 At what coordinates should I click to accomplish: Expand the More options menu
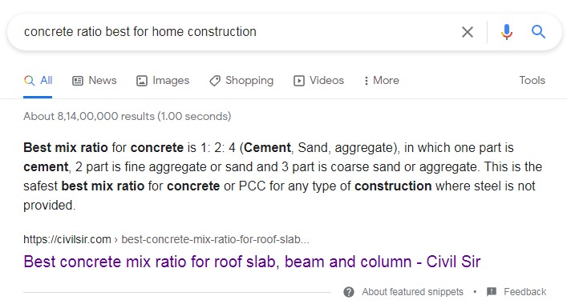[x=382, y=81]
